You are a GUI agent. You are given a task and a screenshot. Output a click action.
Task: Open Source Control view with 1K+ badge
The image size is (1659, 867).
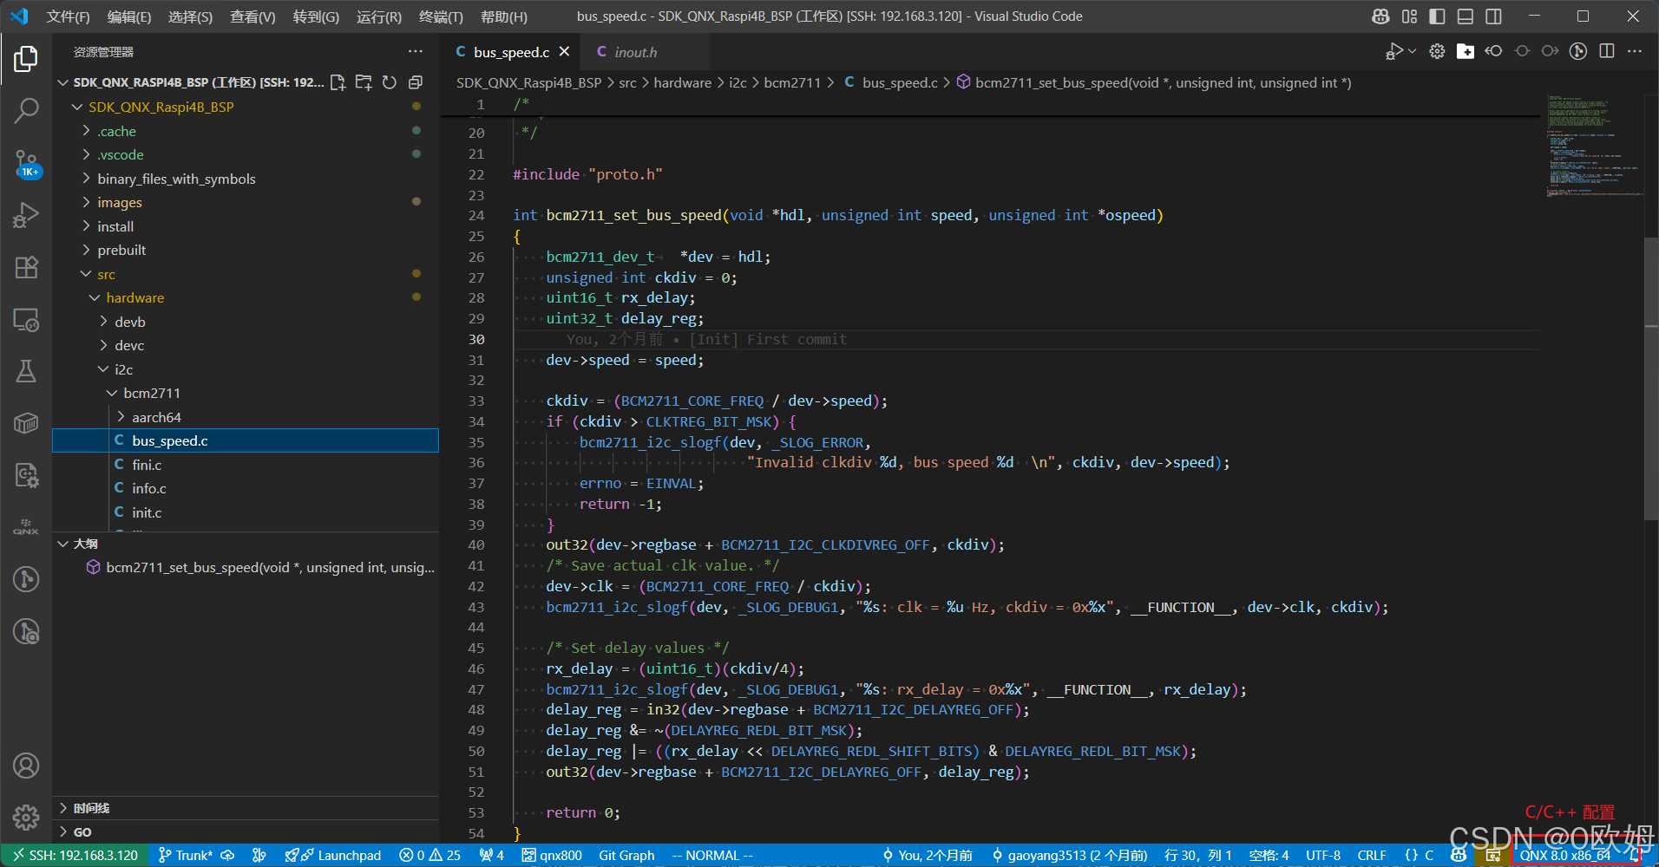point(26,163)
